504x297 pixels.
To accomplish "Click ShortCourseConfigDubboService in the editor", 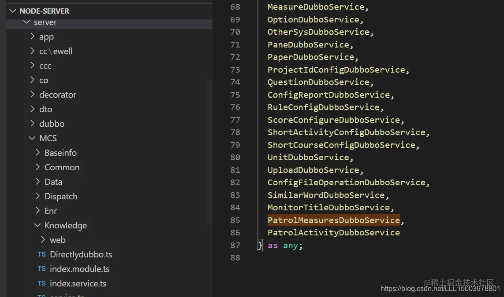I will [341, 145].
